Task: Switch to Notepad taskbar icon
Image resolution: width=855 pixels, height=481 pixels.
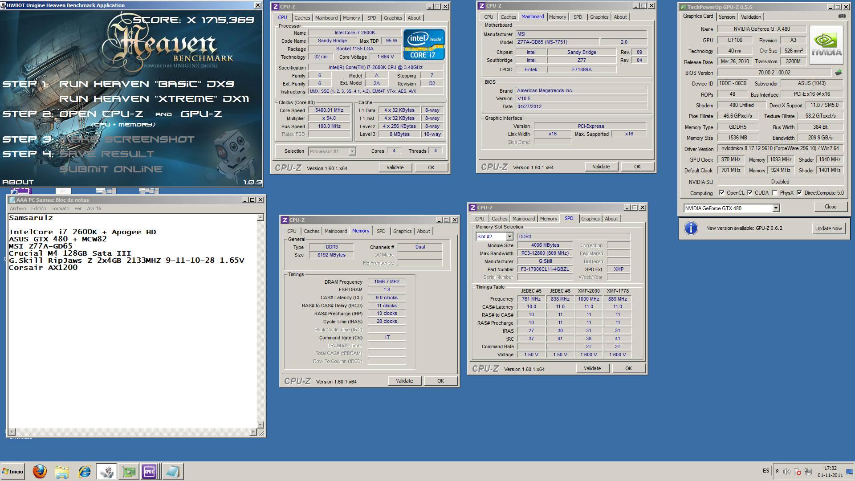Action: pos(172,471)
